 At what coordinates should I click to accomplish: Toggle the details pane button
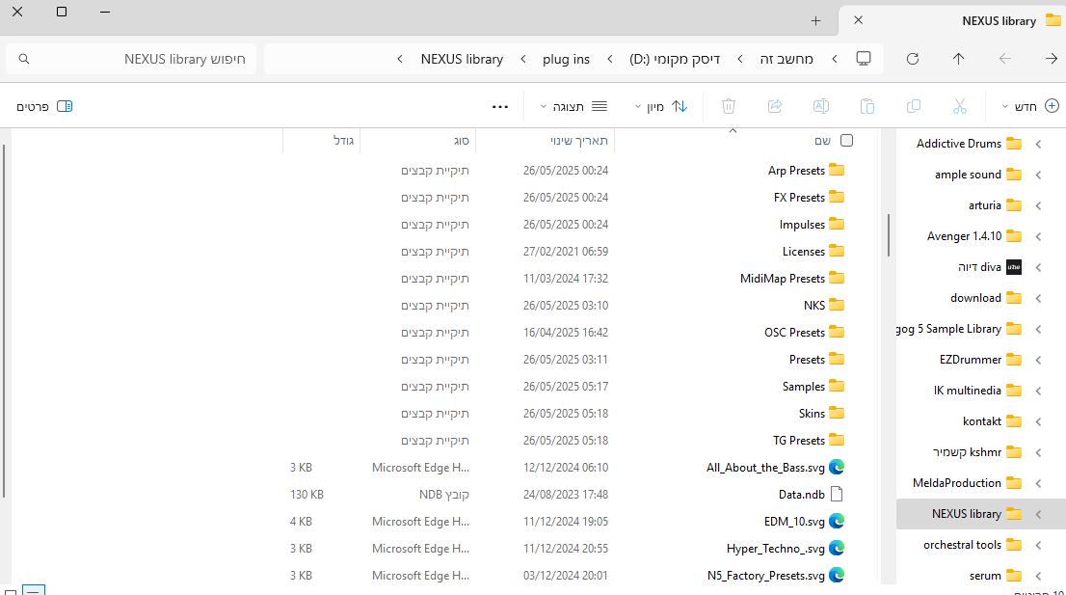click(x=45, y=107)
